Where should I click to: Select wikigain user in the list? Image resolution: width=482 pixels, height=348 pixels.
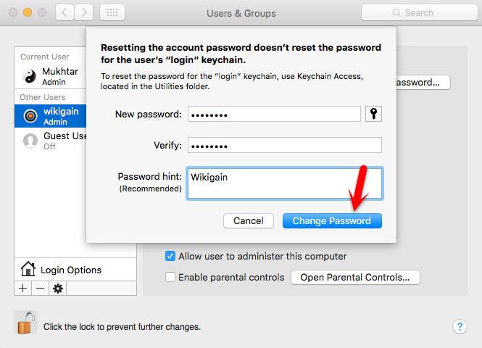pos(50,116)
